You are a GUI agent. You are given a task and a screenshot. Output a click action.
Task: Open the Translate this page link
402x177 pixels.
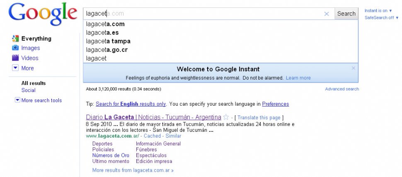coord(259,118)
